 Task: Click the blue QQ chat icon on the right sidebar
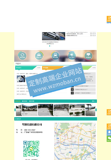tap(109, 133)
